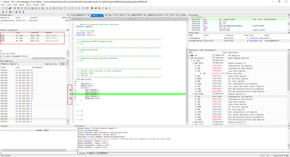Screen dimensions: 290x157
Task: Close the Disassembly panel
Action: (289, 15)
